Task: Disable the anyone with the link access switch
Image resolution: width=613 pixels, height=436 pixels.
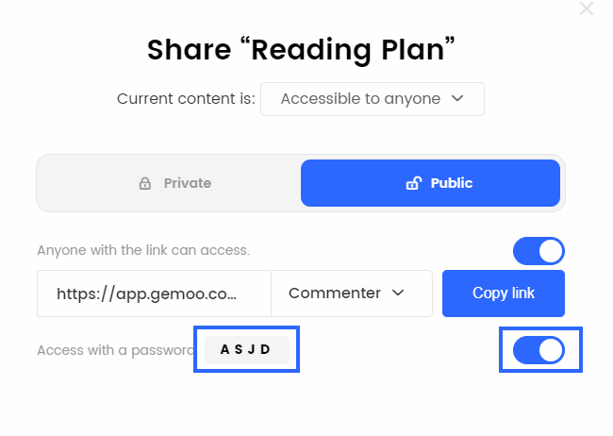Action: click(x=538, y=251)
